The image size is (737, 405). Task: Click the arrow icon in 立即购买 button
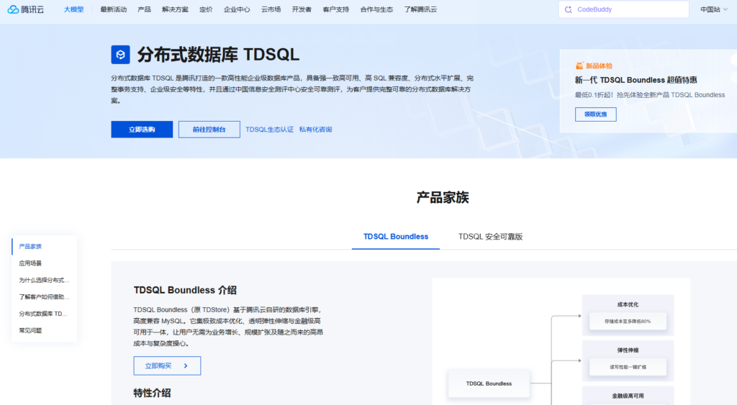coord(186,365)
